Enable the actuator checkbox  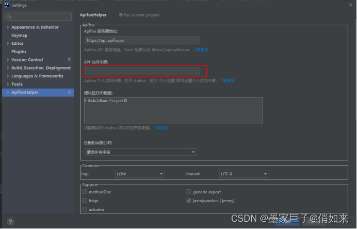(x=85, y=209)
